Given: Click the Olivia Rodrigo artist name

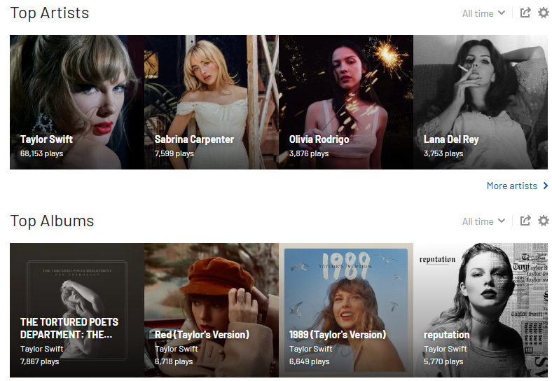Looking at the screenshot, I should pyautogui.click(x=319, y=139).
